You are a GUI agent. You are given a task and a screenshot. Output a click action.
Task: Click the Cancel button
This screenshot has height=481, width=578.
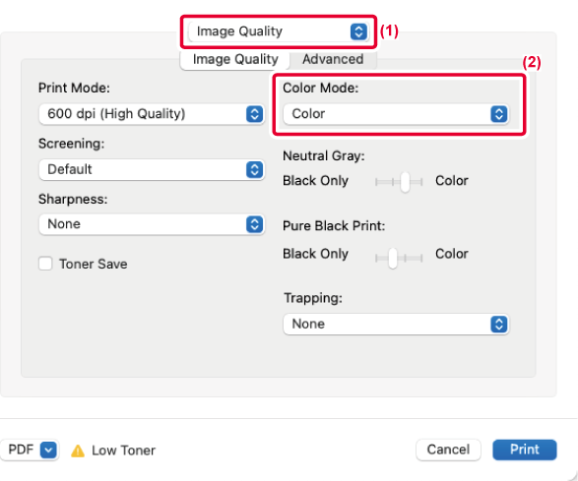[448, 450]
